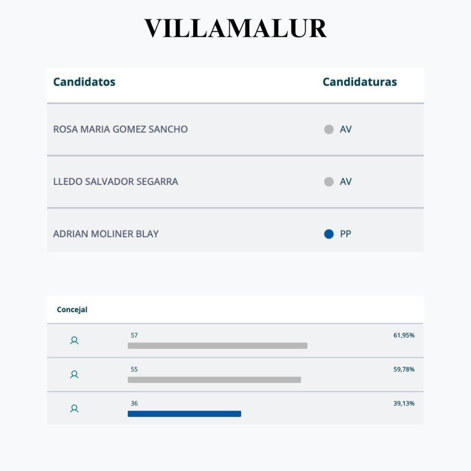471x471 pixels.
Task: Click the PP party label
Action: 345,234
